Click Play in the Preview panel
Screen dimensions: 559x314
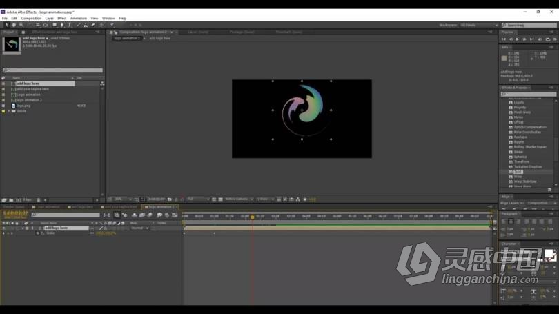517,39
